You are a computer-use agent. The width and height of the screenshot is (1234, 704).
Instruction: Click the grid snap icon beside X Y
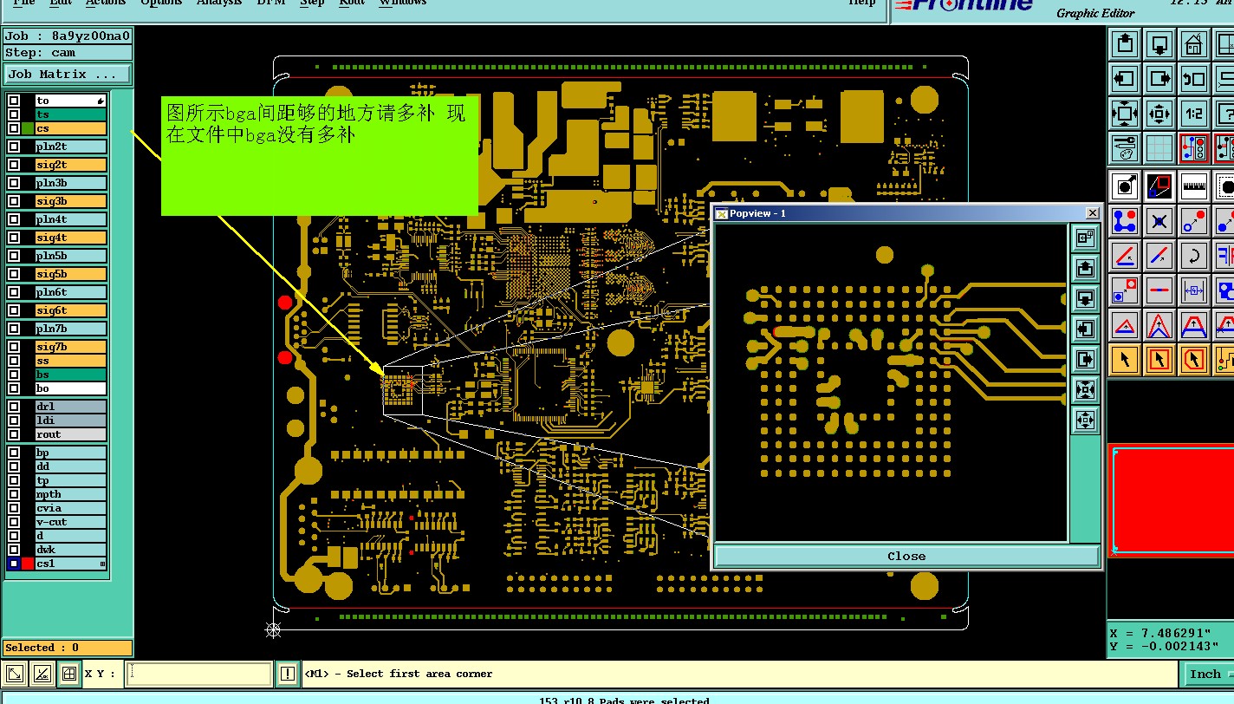tap(68, 674)
